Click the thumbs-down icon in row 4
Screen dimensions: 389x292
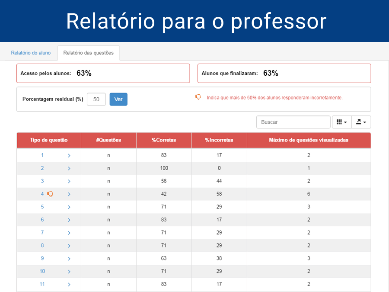50,194
